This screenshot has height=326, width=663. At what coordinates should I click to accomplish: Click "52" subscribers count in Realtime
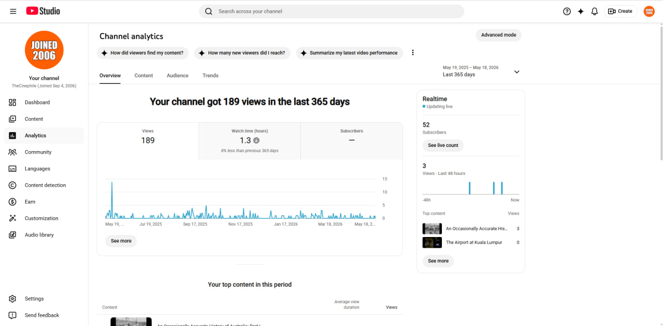[426, 125]
